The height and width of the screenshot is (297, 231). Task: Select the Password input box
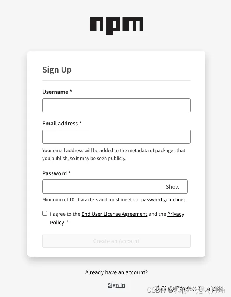click(100, 186)
